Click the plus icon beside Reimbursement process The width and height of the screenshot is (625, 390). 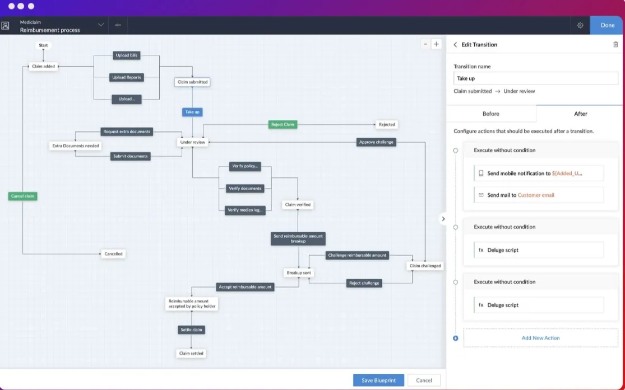pos(118,25)
